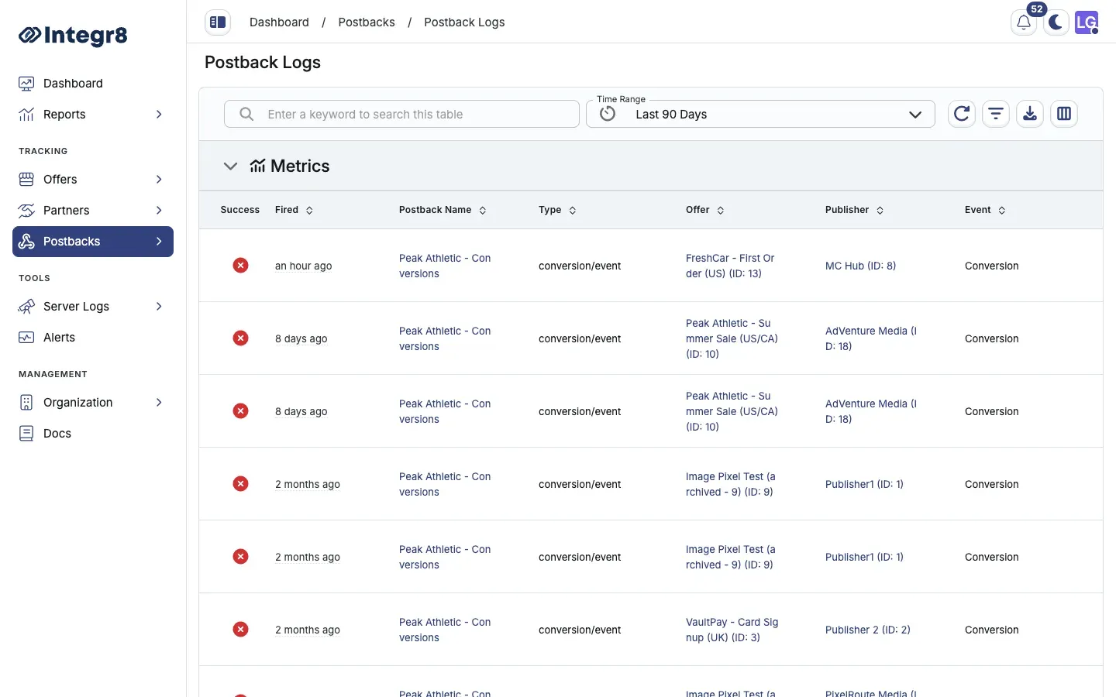Open Peak Athletic - Conversions link in FreshCar row

coord(445,266)
